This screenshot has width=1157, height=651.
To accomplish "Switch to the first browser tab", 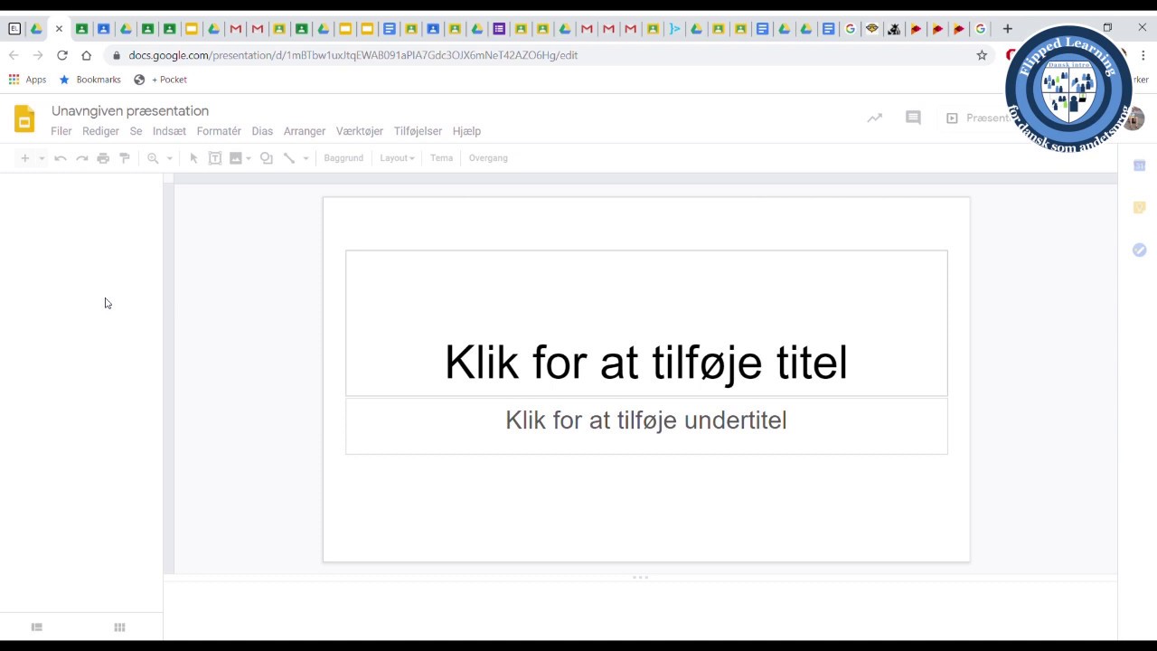I will coord(14,29).
